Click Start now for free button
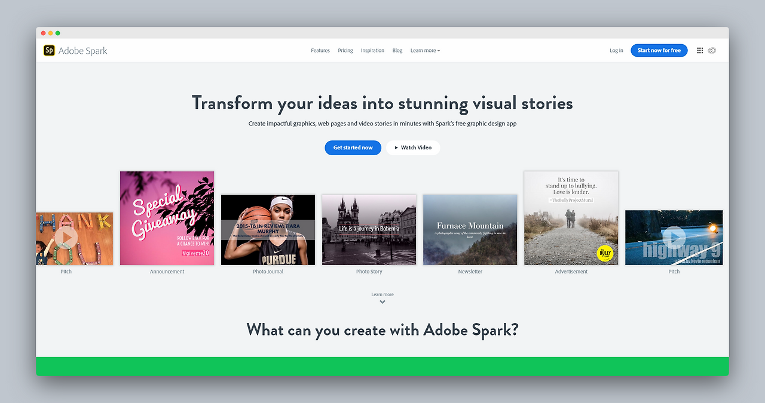Screen dimensions: 765x403 pos(659,51)
